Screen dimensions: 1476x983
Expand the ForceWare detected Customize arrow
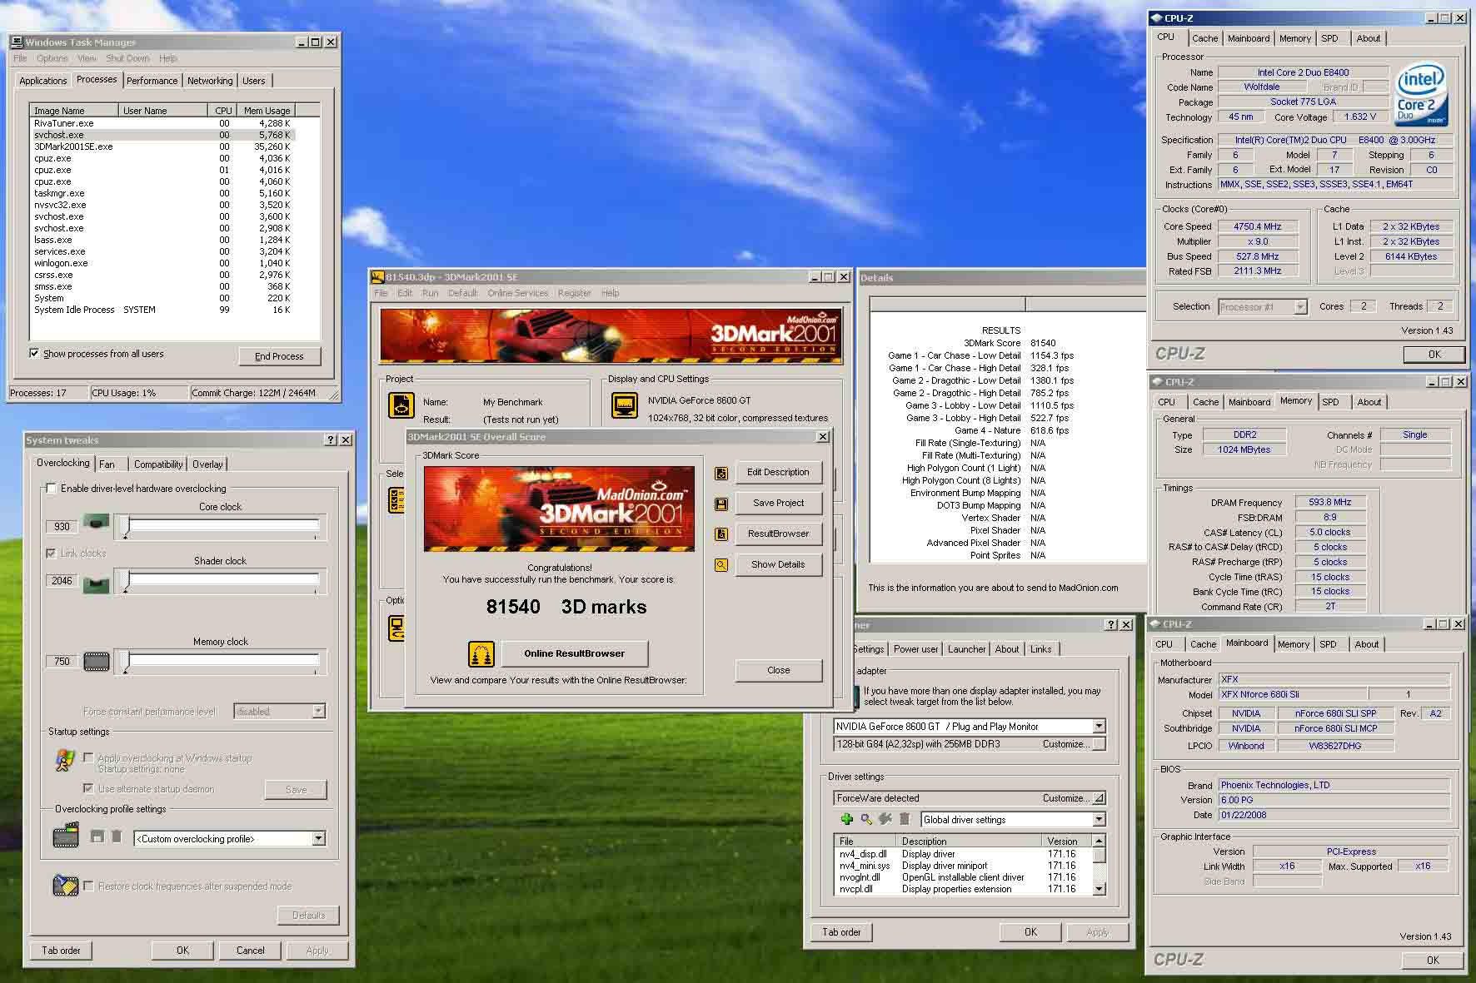(1099, 798)
